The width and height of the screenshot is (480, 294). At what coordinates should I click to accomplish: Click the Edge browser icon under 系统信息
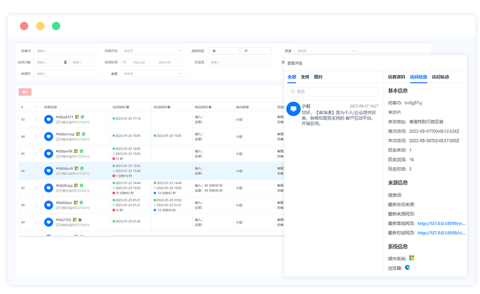pos(408,267)
